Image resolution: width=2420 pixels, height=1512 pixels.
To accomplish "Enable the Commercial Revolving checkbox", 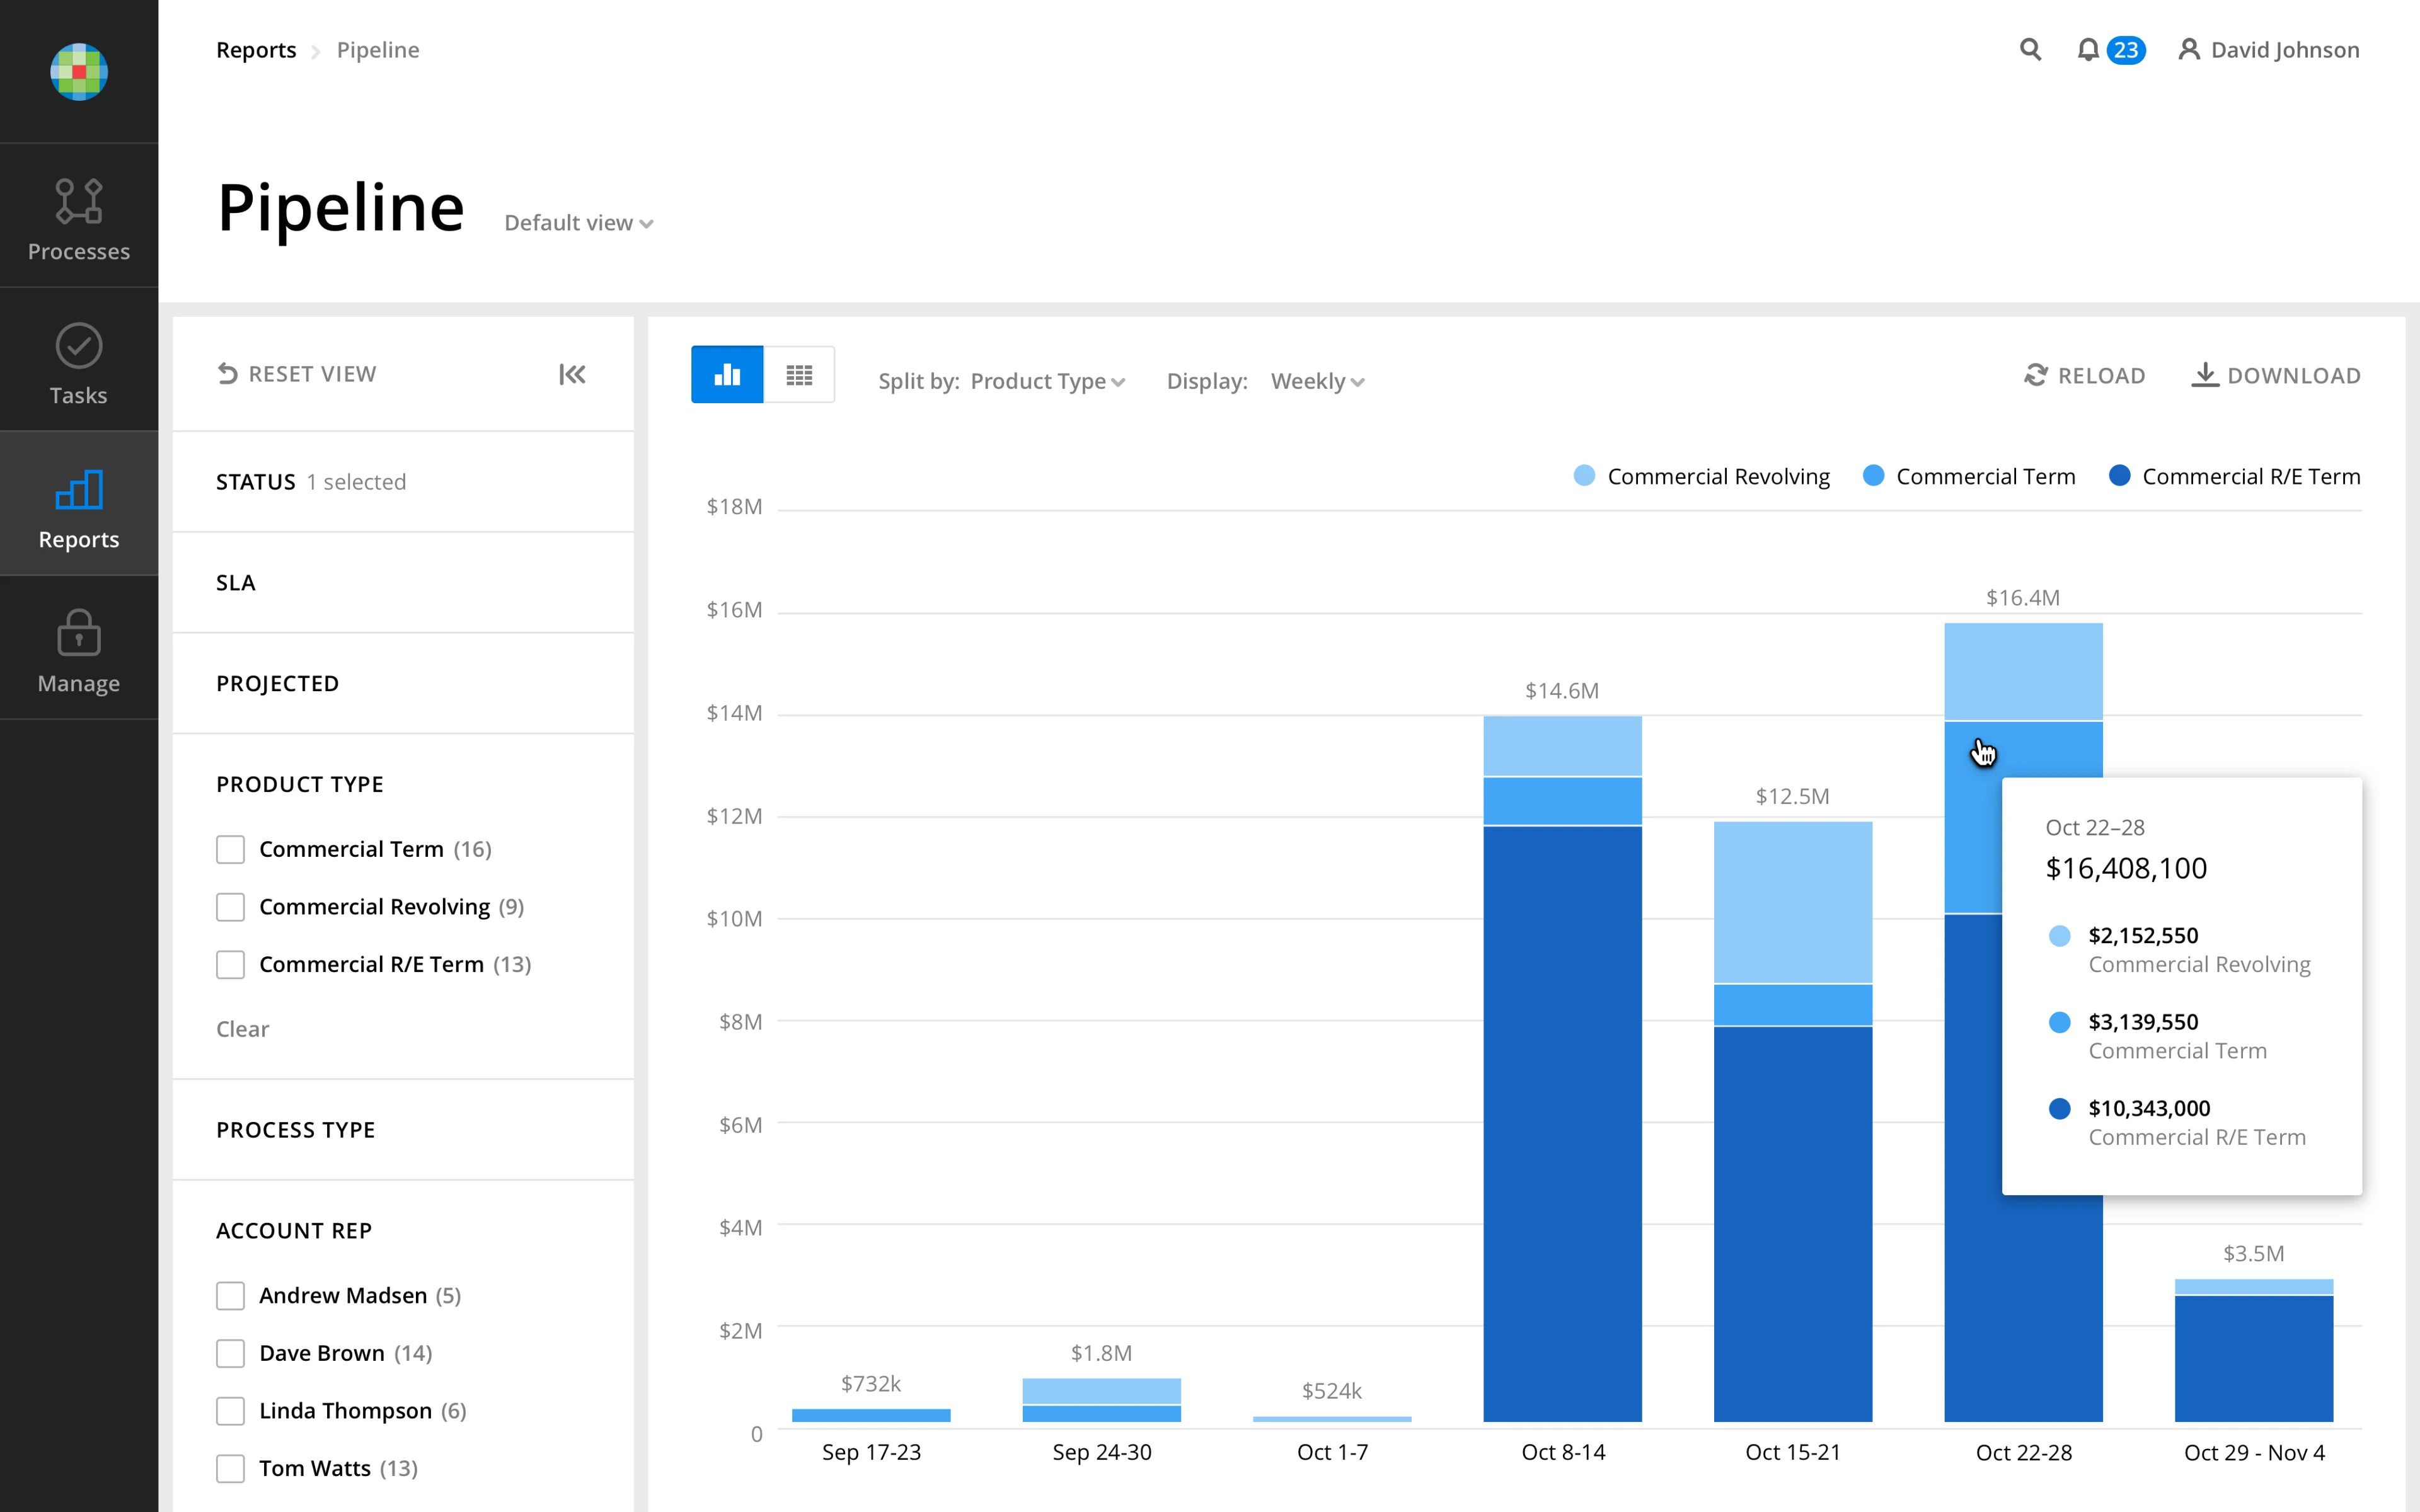I will click(x=231, y=907).
